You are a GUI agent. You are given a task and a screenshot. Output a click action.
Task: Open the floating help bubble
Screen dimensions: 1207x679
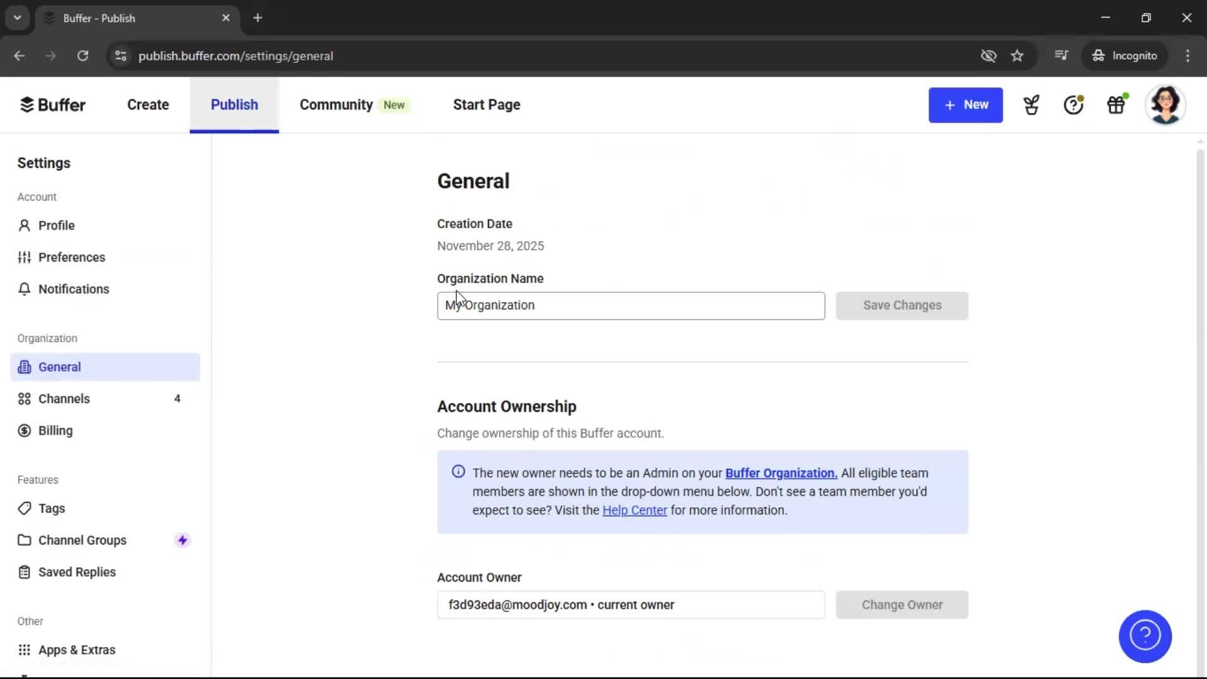pos(1145,636)
